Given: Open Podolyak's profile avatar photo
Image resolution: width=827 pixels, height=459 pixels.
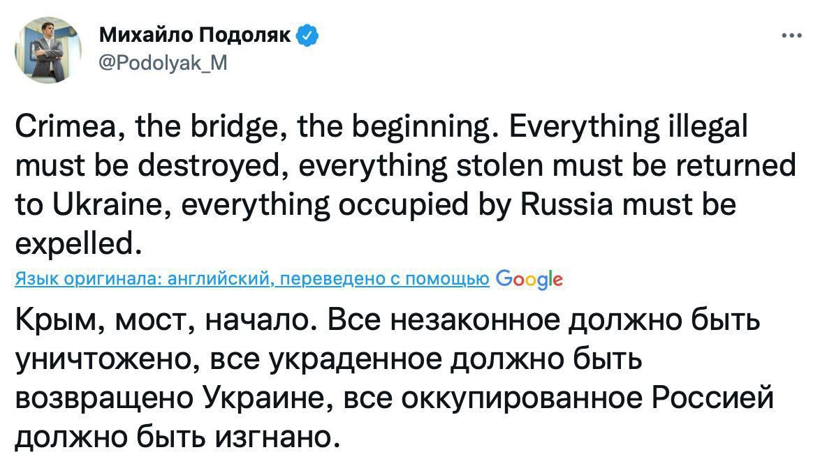Looking at the screenshot, I should 47,49.
